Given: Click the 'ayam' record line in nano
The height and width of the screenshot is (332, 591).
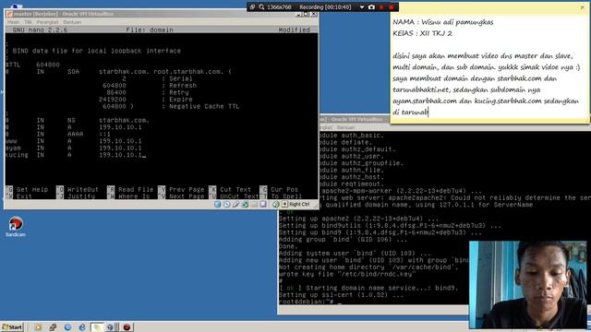Looking at the screenshot, I should pyautogui.click(x=74, y=148).
